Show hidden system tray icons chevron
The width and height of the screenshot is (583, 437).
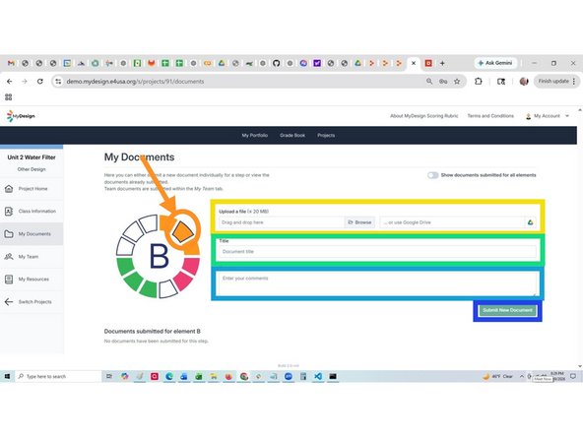(522, 376)
